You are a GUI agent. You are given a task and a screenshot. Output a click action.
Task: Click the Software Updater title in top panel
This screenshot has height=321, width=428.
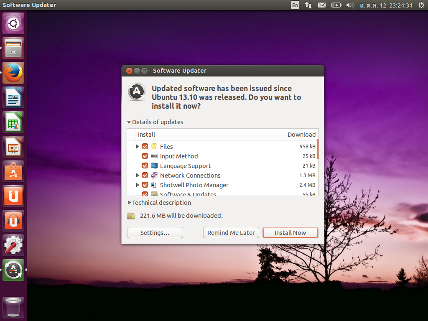coord(29,5)
